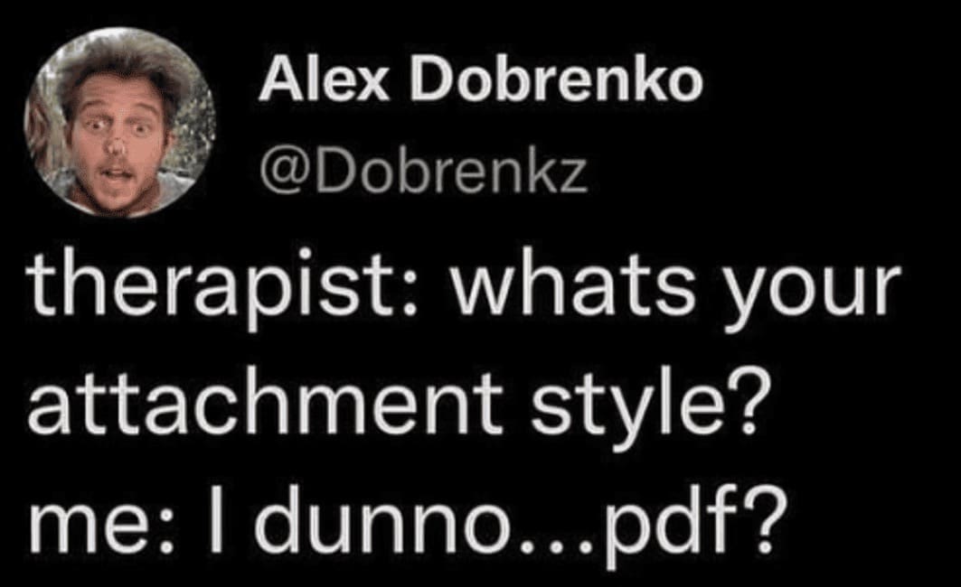The height and width of the screenshot is (587, 961).
Task: Open the Alex Dobrenko display name
Action: tap(480, 83)
